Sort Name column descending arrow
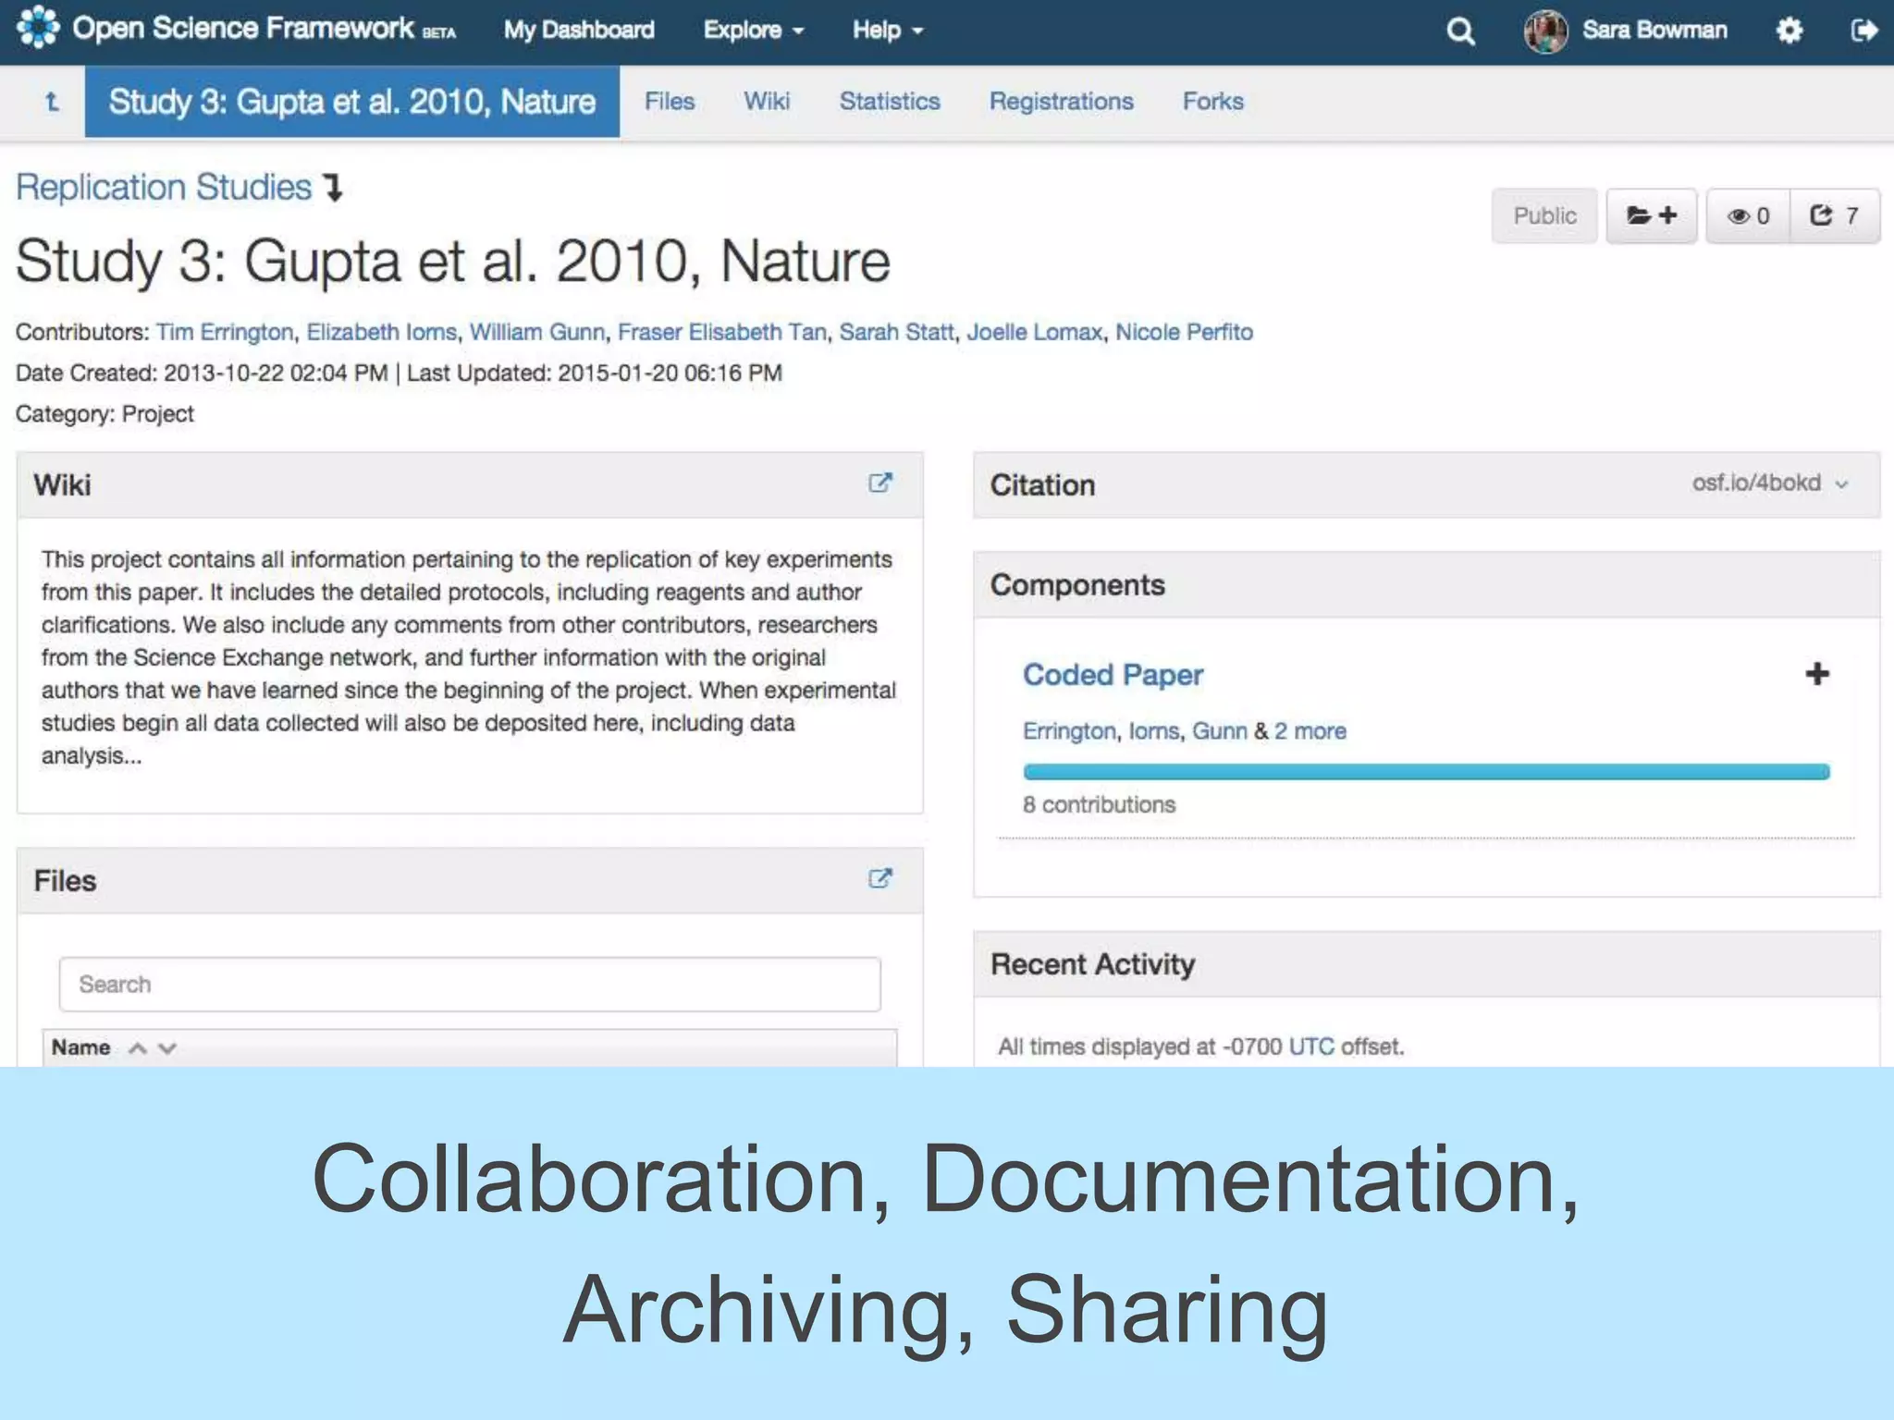The height and width of the screenshot is (1420, 1894). 167,1048
